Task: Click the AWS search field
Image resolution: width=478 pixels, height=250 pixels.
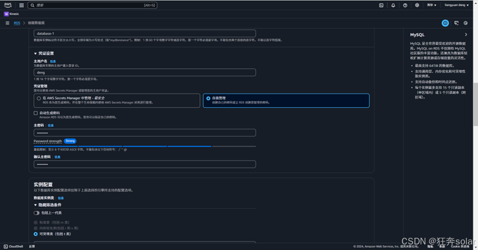Action: coord(92,5)
